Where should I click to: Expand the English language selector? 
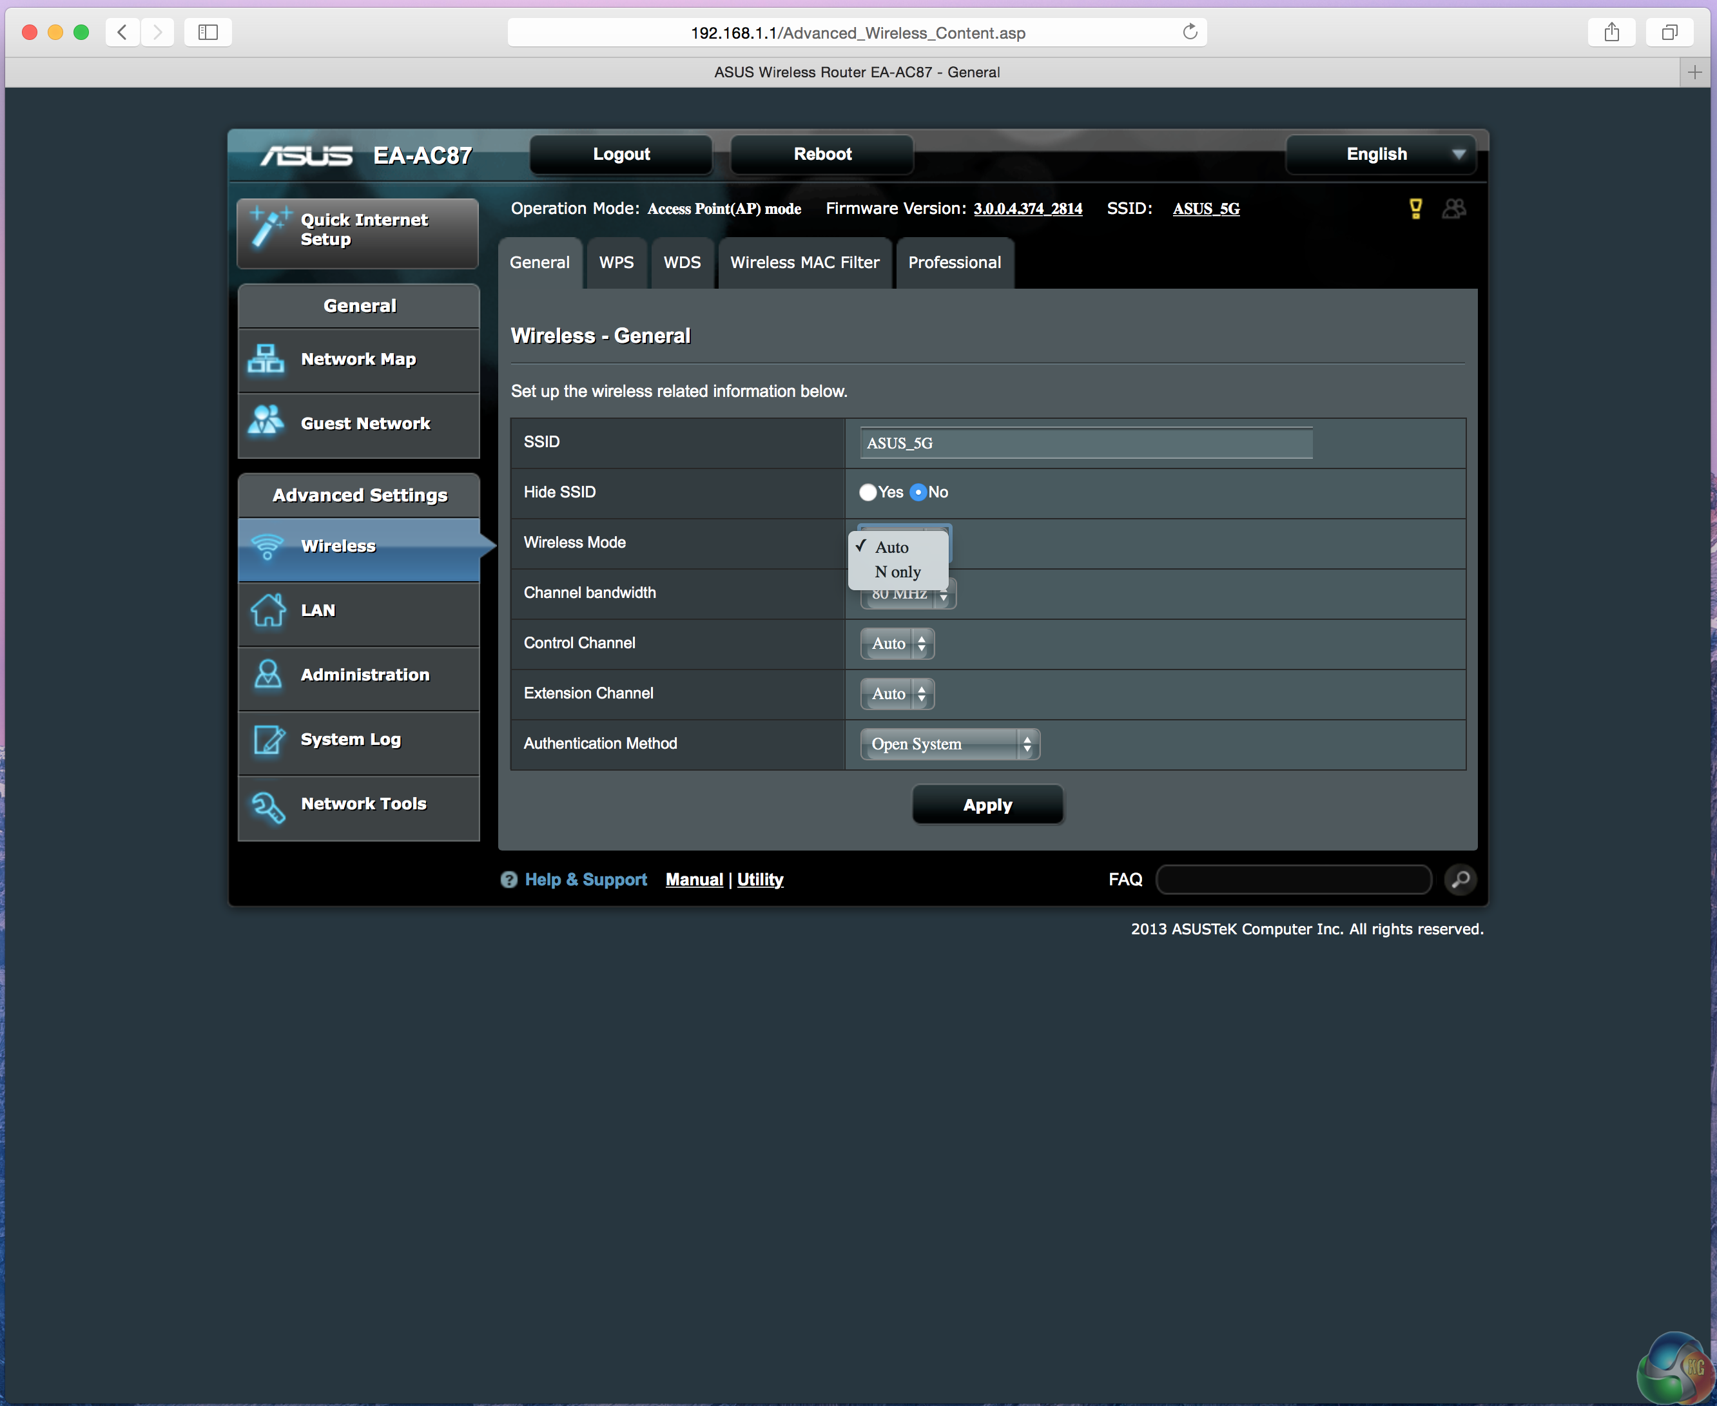click(x=1382, y=154)
